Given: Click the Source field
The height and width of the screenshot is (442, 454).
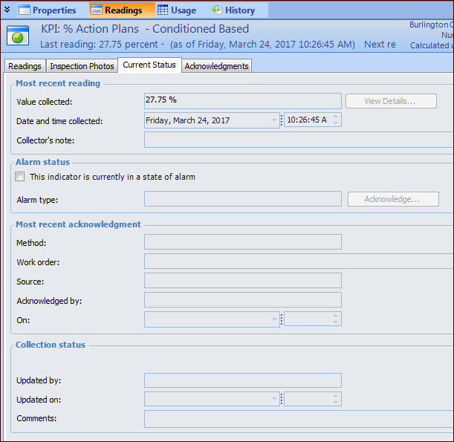Looking at the screenshot, I should coord(243,281).
